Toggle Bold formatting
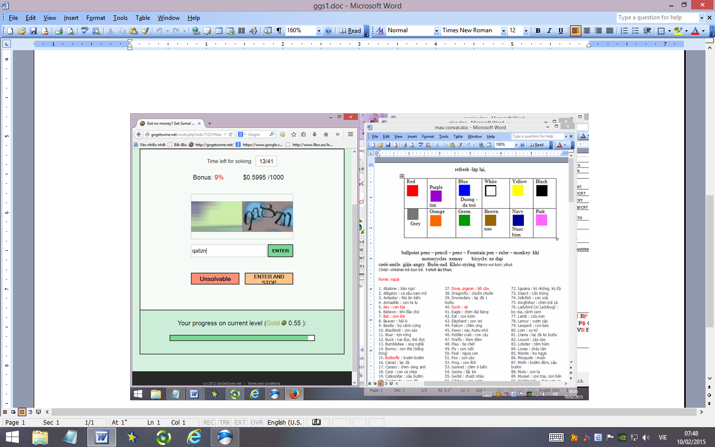The image size is (715, 447). point(538,31)
